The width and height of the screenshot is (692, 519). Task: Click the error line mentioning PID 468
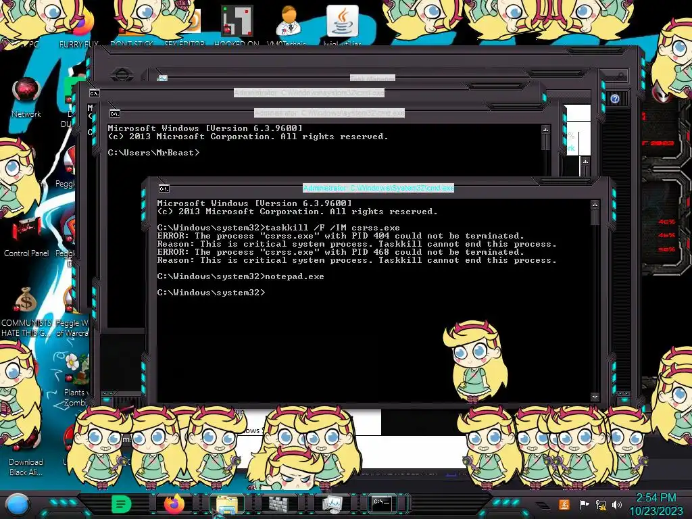341,253
